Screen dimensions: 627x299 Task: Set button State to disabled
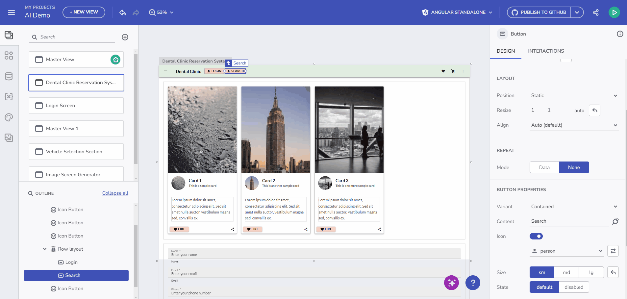574,287
